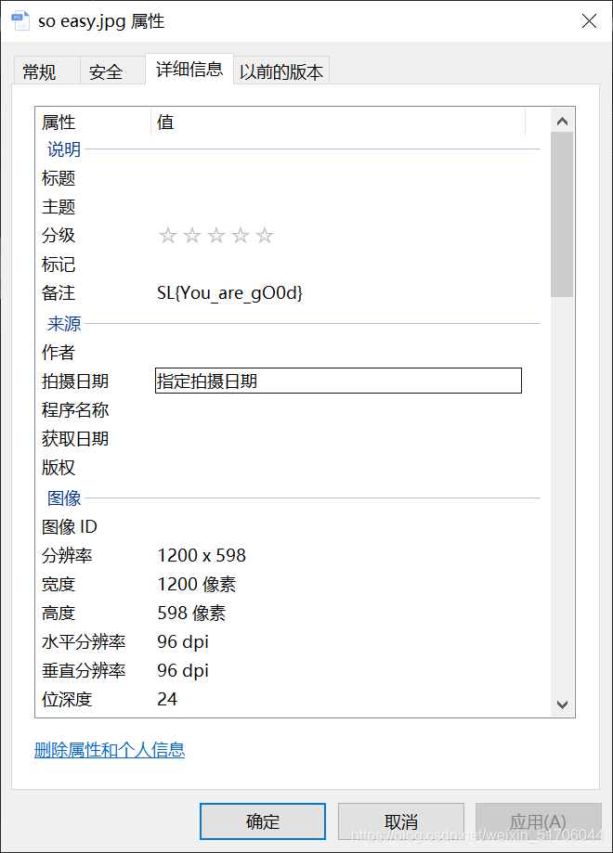The image size is (613, 853).
Task: Click the 指定拍摄日期 input field
Action: tap(338, 381)
